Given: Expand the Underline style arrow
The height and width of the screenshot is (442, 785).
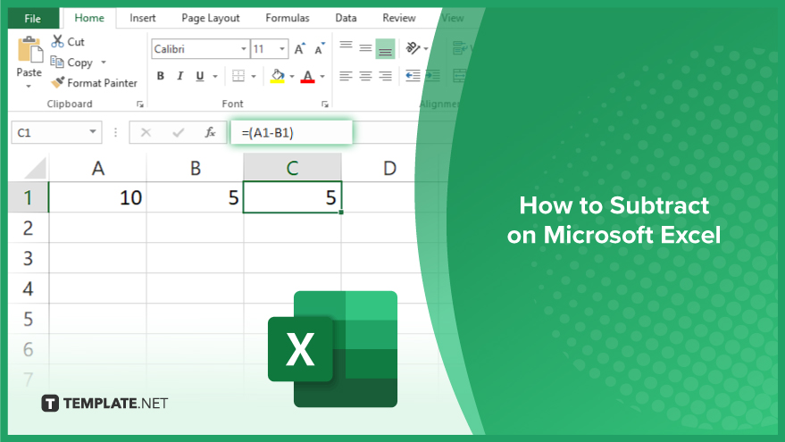Looking at the screenshot, I should [x=215, y=77].
